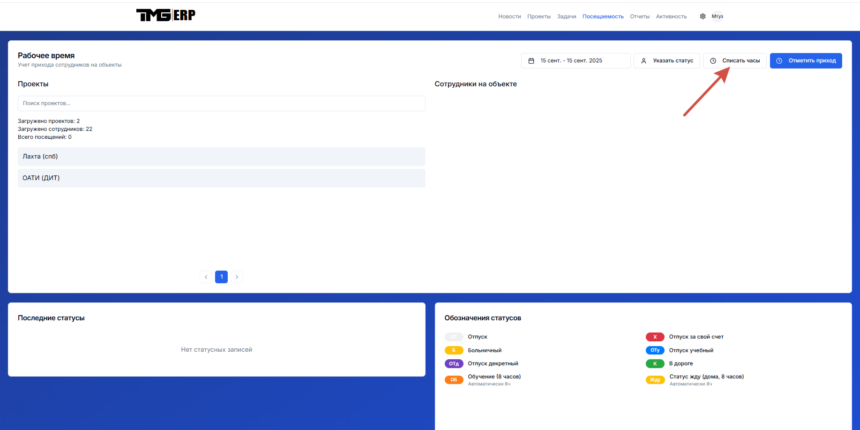The height and width of the screenshot is (430, 860).
Task: Open the Мтуз user profile avatar
Action: [717, 16]
